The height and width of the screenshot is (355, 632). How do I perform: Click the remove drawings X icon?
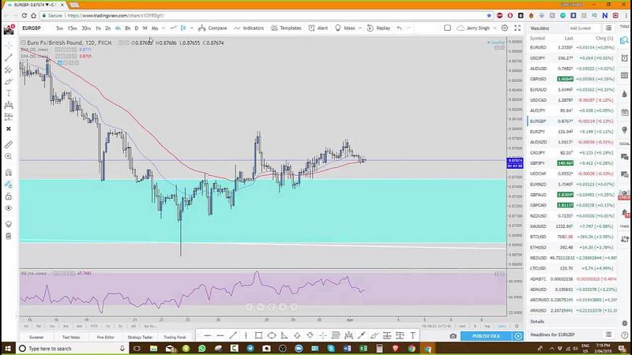[9, 129]
